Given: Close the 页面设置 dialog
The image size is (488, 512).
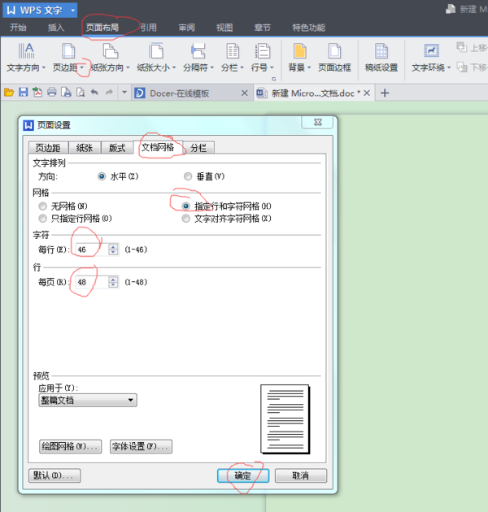Looking at the screenshot, I should [318, 122].
